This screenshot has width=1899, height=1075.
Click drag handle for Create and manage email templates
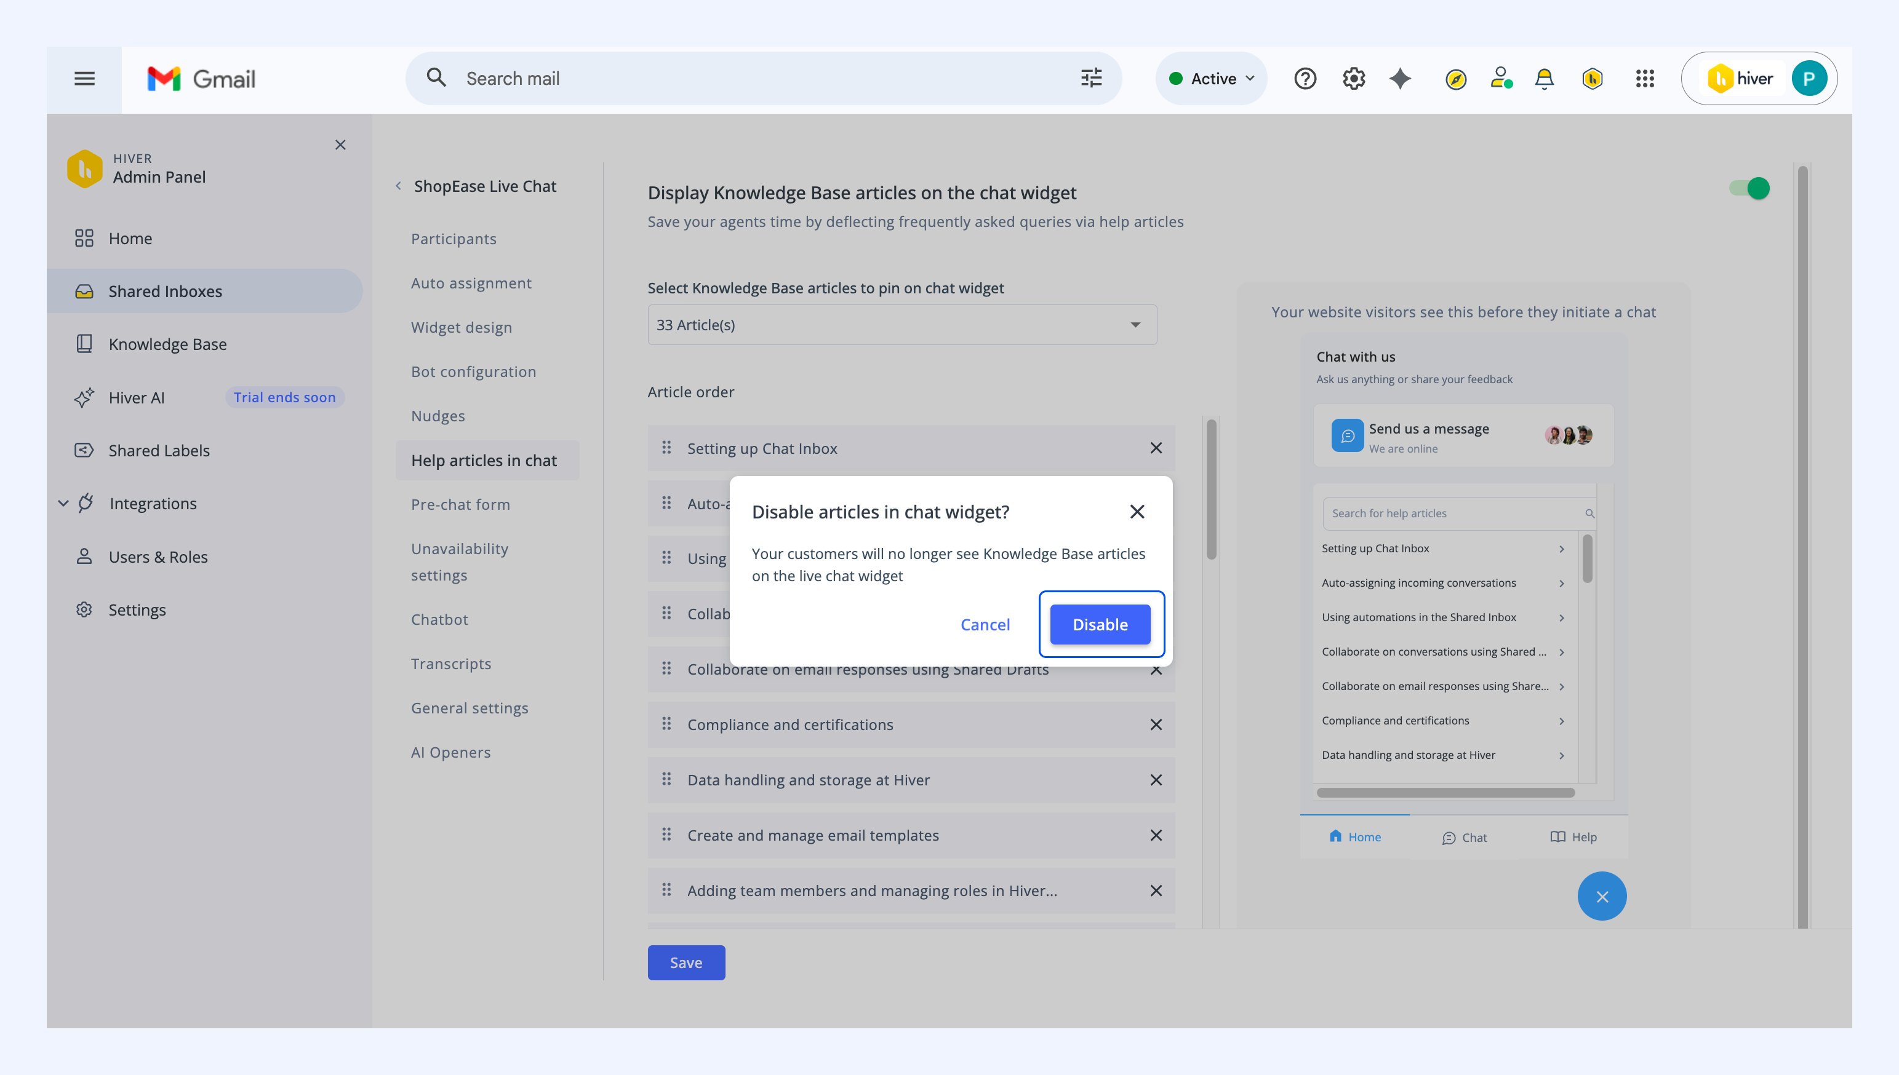[666, 835]
